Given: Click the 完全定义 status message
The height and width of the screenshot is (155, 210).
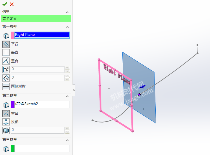Looking at the screenshot, I should 36,19.
